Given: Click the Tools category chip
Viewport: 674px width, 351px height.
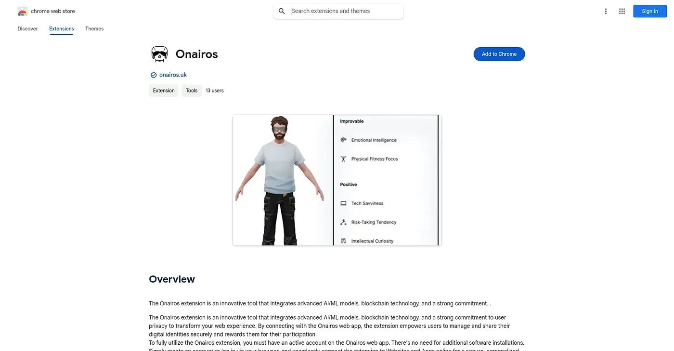Looking at the screenshot, I should click(192, 91).
